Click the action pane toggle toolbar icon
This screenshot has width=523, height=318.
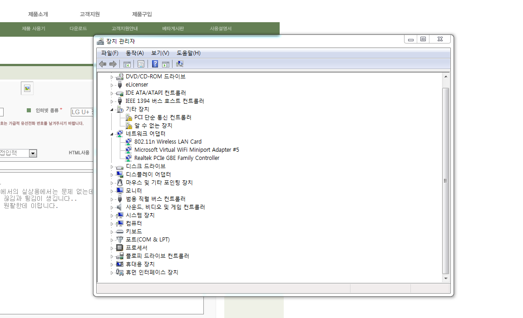point(165,64)
